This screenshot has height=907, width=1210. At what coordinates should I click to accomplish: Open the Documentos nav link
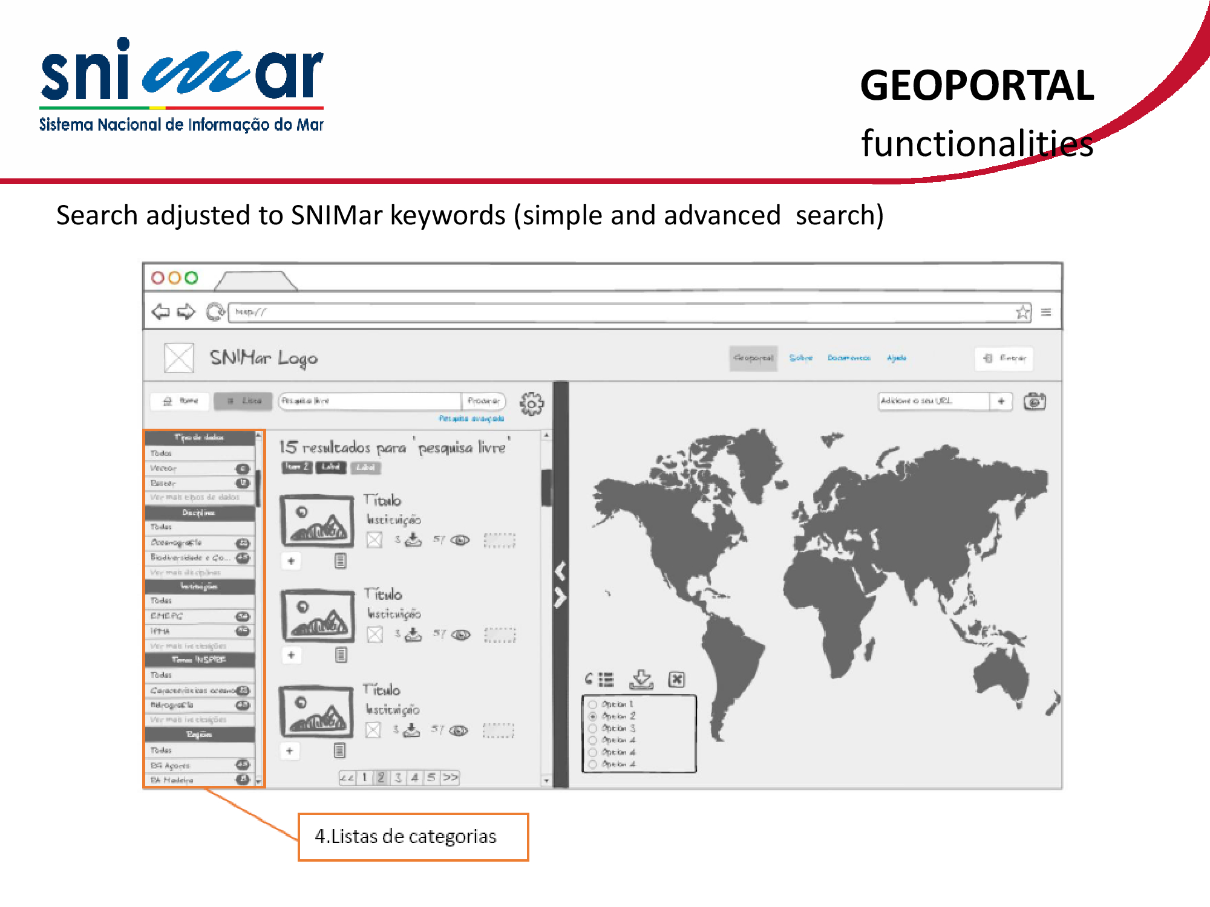[x=849, y=358]
